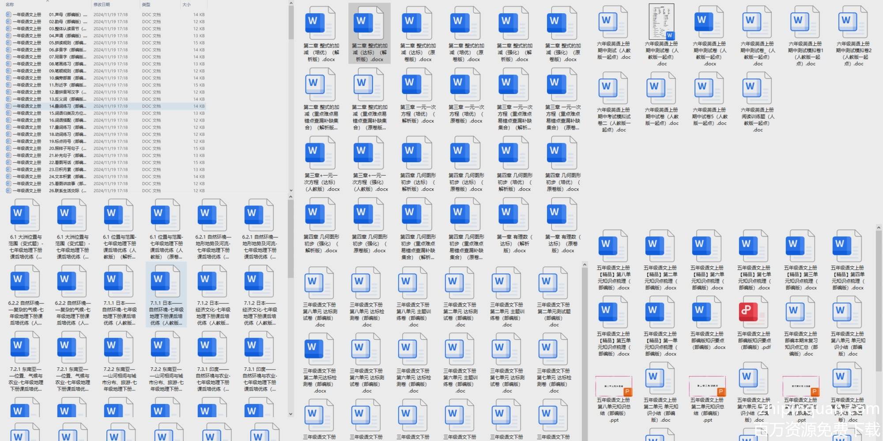Sort the file list by 名称 column
This screenshot has width=883, height=441.
tap(10, 4)
